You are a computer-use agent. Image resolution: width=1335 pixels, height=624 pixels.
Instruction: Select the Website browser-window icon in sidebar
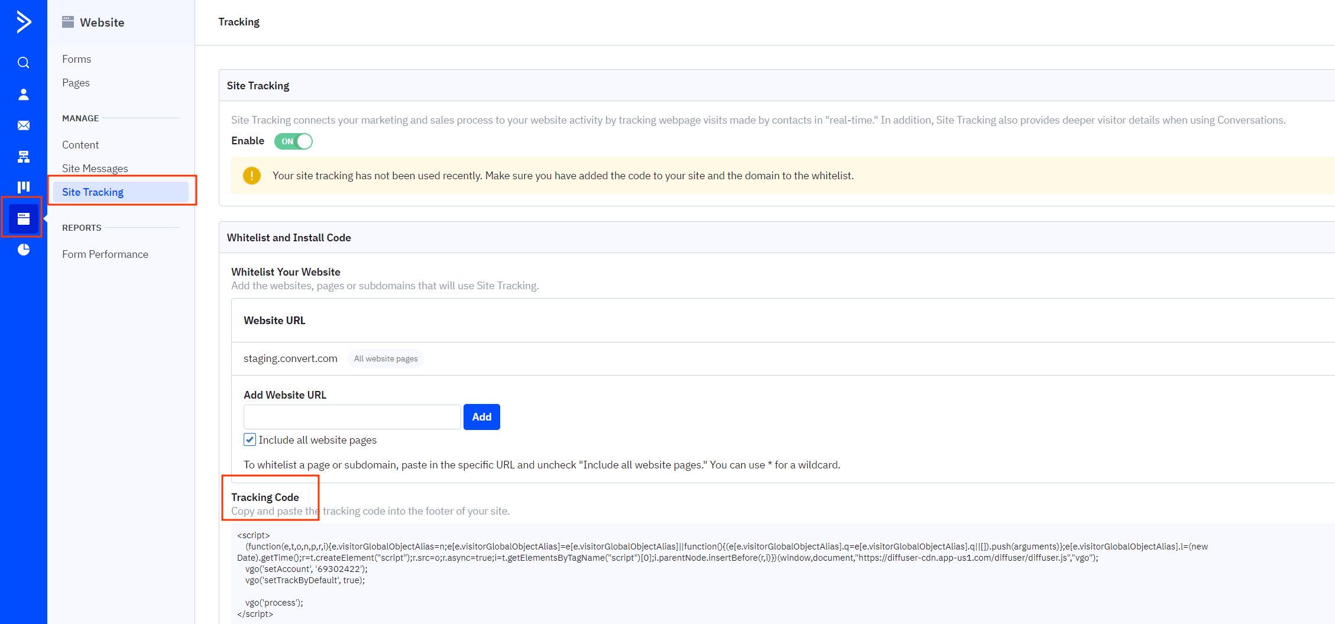click(x=22, y=218)
